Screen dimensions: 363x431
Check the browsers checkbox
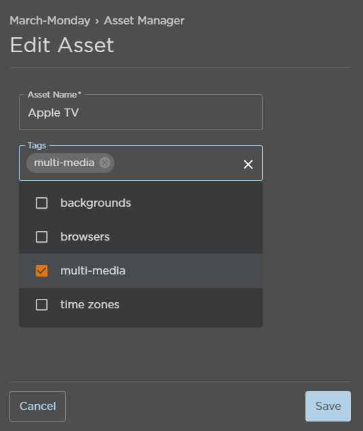point(41,237)
